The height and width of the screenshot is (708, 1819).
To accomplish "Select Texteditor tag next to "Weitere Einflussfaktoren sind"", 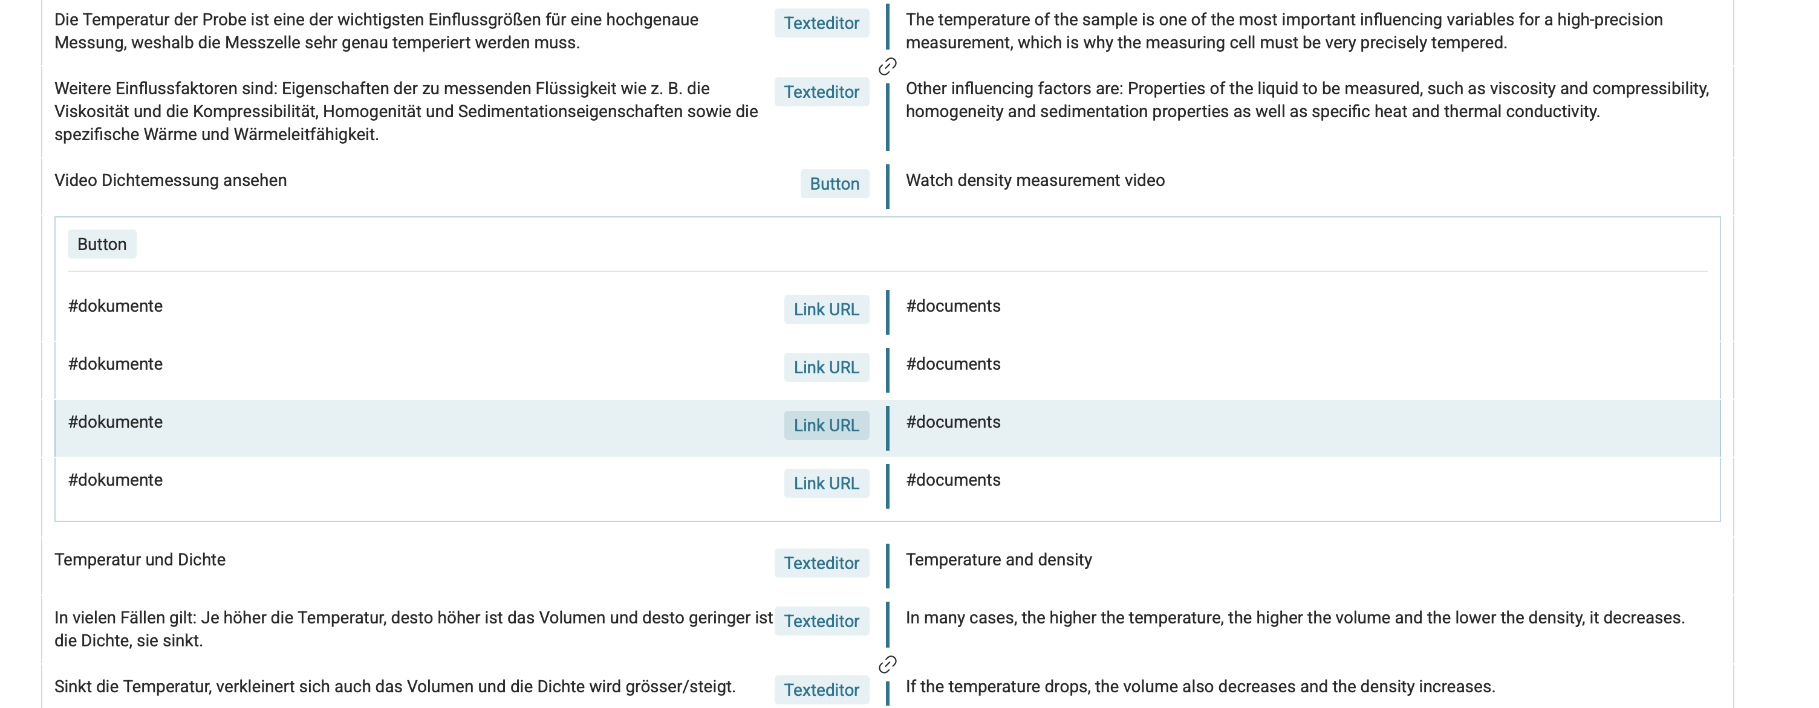I will tap(821, 92).
